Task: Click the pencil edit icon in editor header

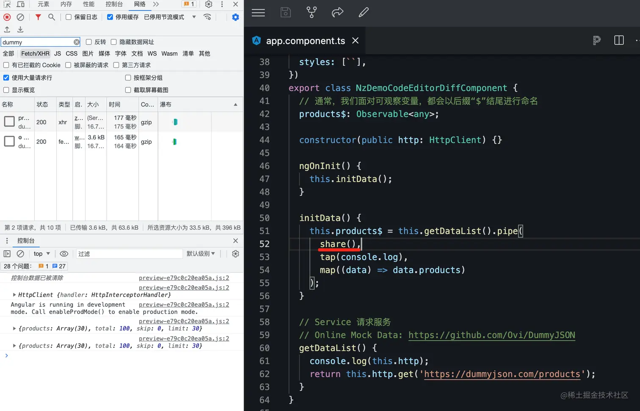Action: coord(364,12)
